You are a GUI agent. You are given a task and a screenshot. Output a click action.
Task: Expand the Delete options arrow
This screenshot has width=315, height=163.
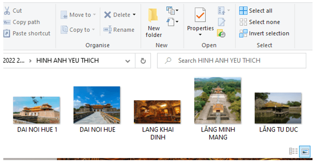click(134, 15)
